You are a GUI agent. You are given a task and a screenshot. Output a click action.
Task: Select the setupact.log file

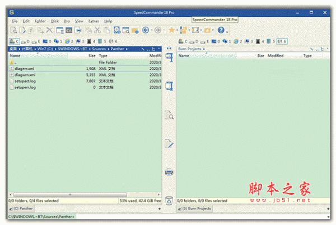tap(85, 81)
